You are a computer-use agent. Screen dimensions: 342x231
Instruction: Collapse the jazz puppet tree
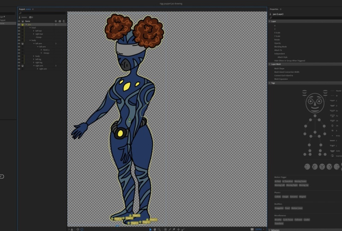pos(26,25)
